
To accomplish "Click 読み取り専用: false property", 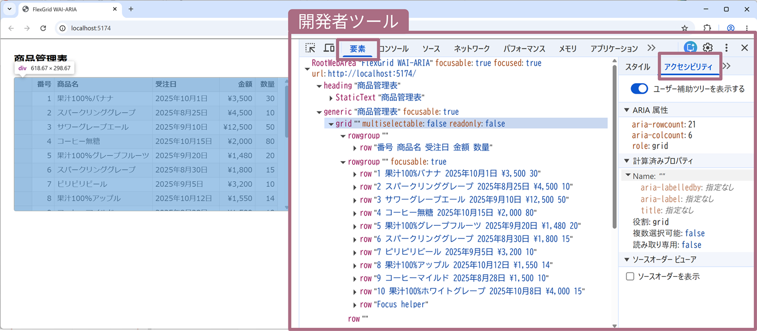I will [667, 245].
